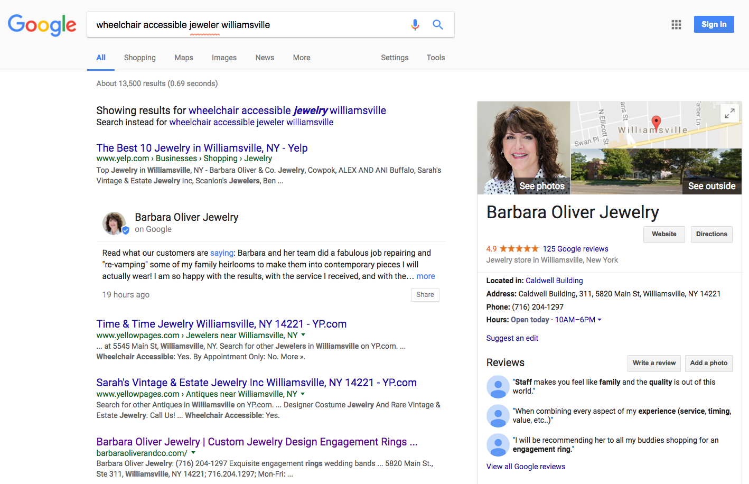This screenshot has height=484, width=749.
Task: Click the Google logo
Action: 42,25
